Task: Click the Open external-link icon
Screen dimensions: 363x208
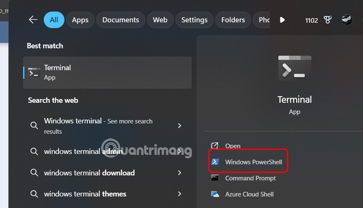Action: [215, 146]
